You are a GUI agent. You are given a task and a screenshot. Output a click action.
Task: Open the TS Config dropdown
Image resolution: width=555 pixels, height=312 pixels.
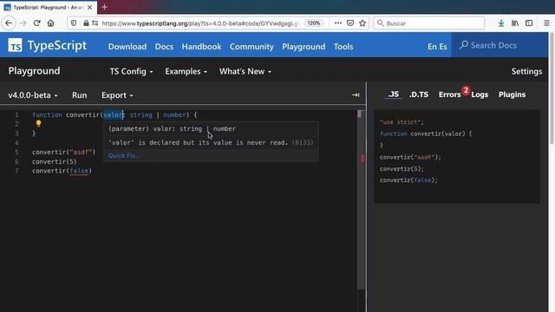(x=131, y=71)
